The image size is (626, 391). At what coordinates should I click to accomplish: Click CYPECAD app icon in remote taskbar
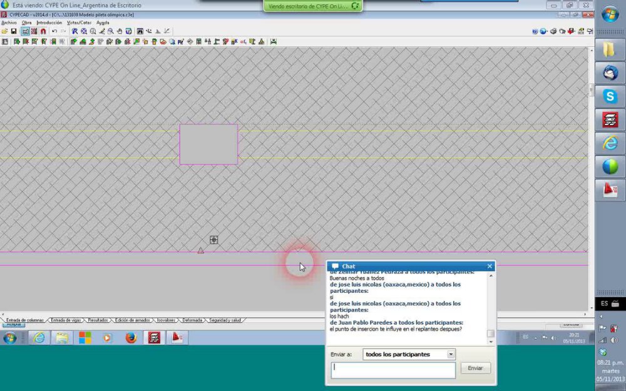(154, 338)
